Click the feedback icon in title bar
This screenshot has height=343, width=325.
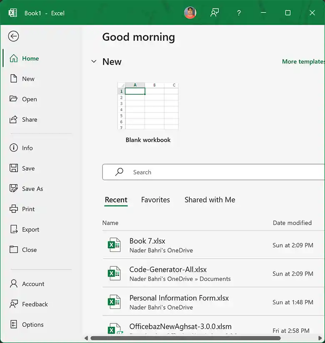[x=215, y=13]
